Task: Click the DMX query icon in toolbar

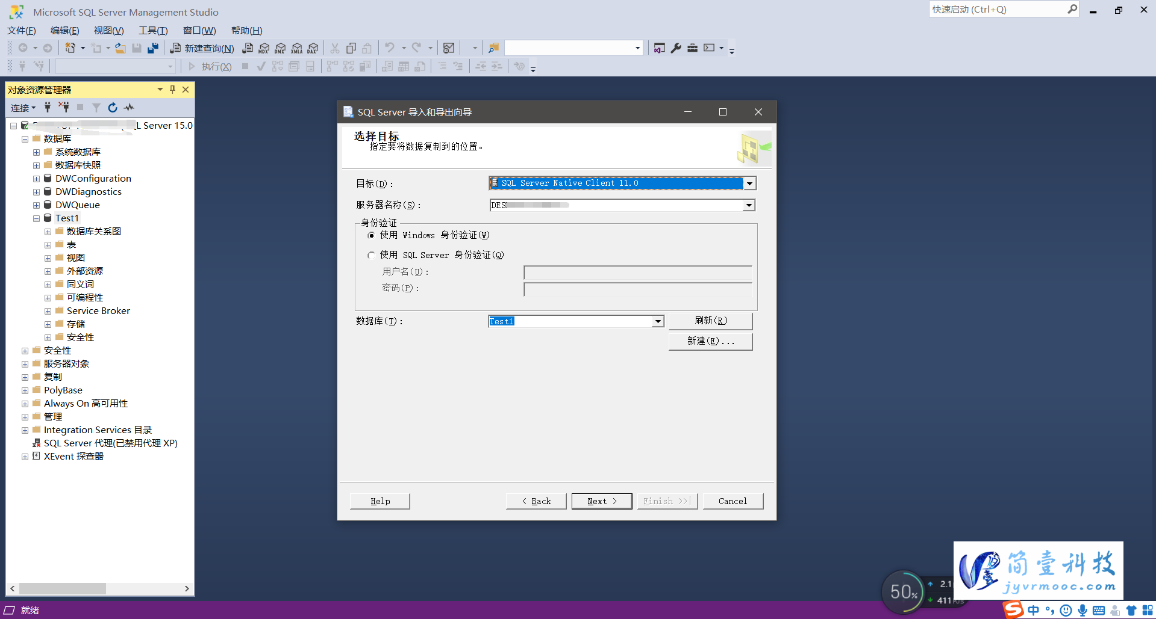Action: (x=280, y=48)
